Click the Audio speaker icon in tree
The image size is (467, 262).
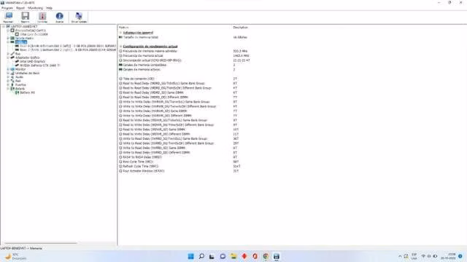coord(12,77)
